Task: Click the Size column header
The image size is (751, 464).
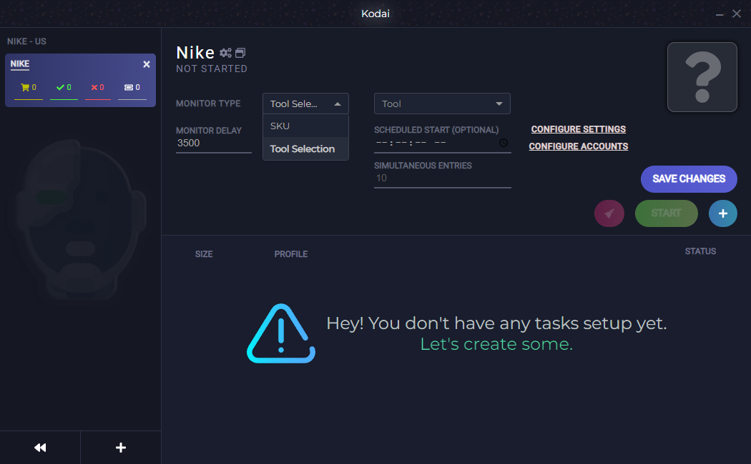Action: click(x=204, y=254)
